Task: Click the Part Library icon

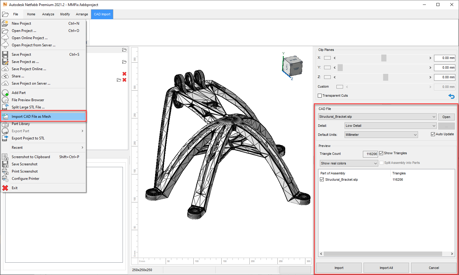Action: tap(5, 124)
